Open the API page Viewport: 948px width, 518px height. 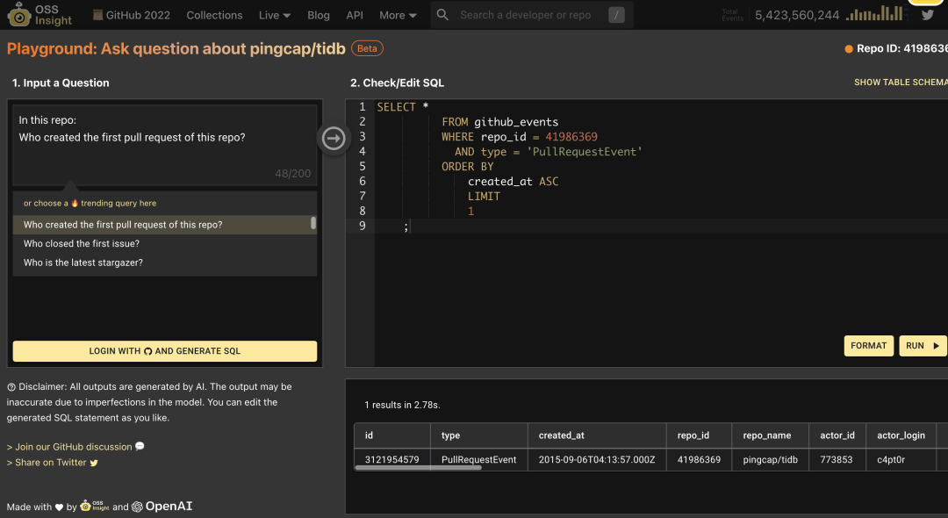click(355, 15)
